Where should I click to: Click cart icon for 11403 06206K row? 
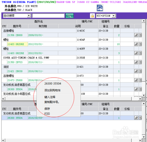point(141,44)
